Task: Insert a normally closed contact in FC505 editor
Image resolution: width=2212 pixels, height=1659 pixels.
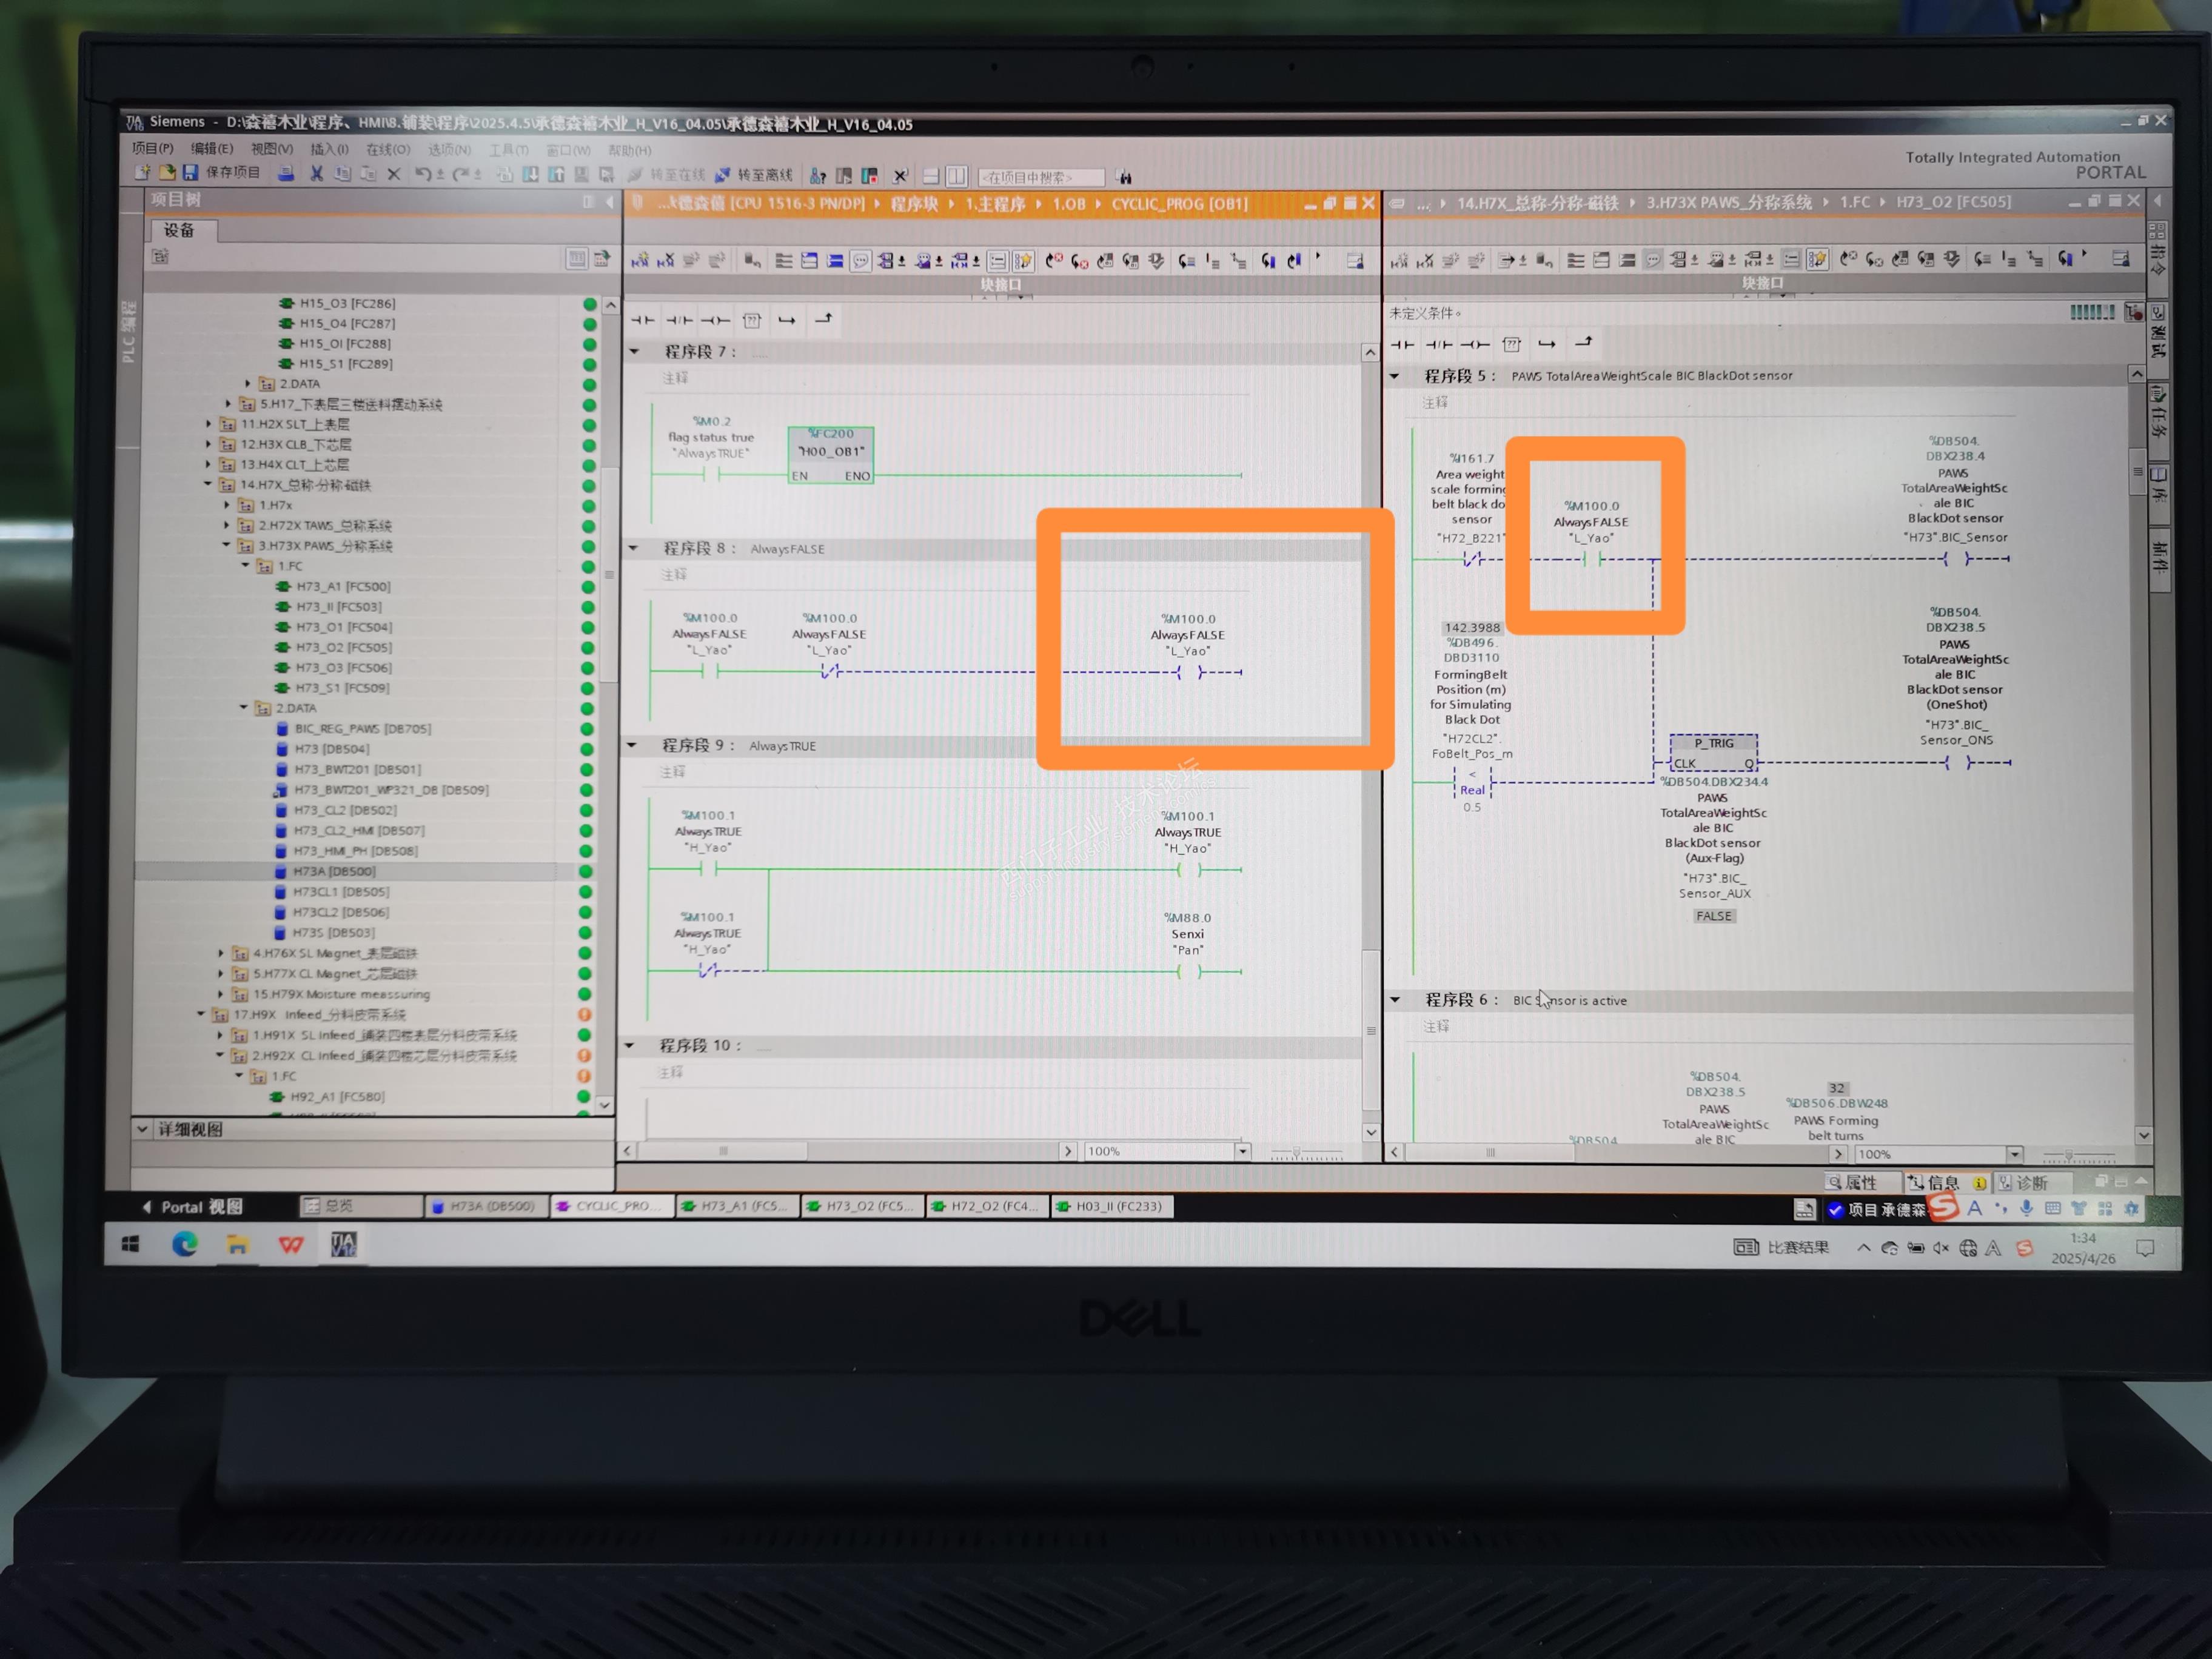Action: pyautogui.click(x=1439, y=344)
